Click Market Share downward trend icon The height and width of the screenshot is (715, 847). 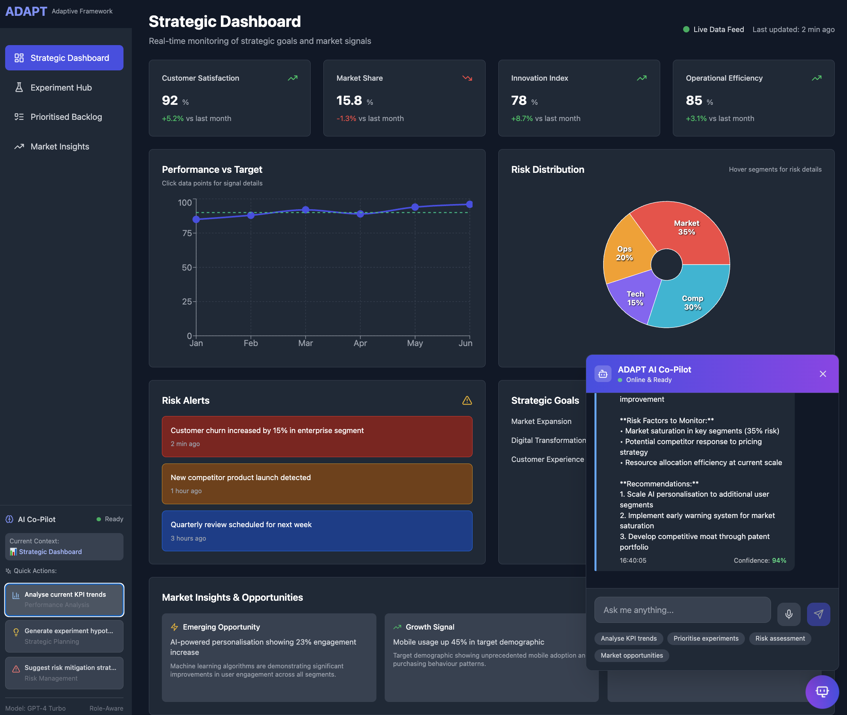(x=467, y=78)
